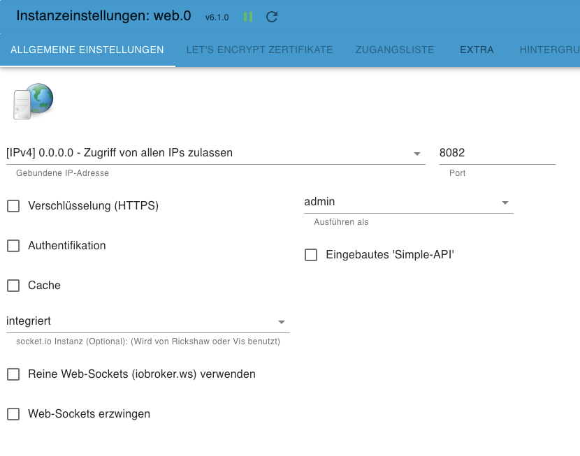Image resolution: width=580 pixels, height=456 pixels.
Task: Toggle the Authentifikation checkbox
Action: (13, 246)
